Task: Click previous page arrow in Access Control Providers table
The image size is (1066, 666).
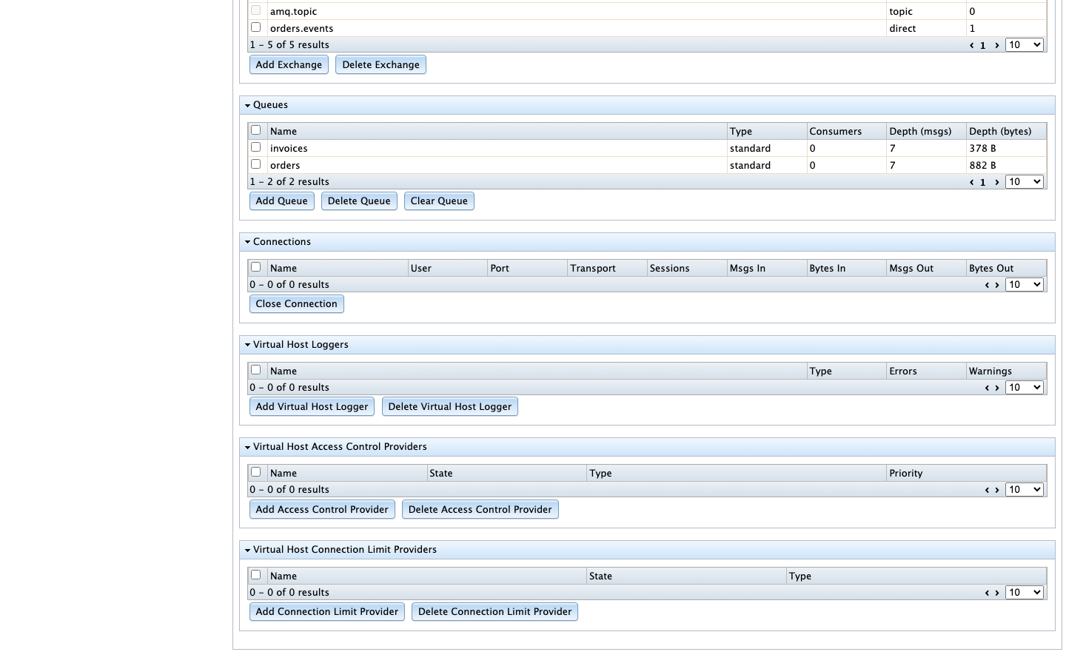Action: [x=987, y=490]
